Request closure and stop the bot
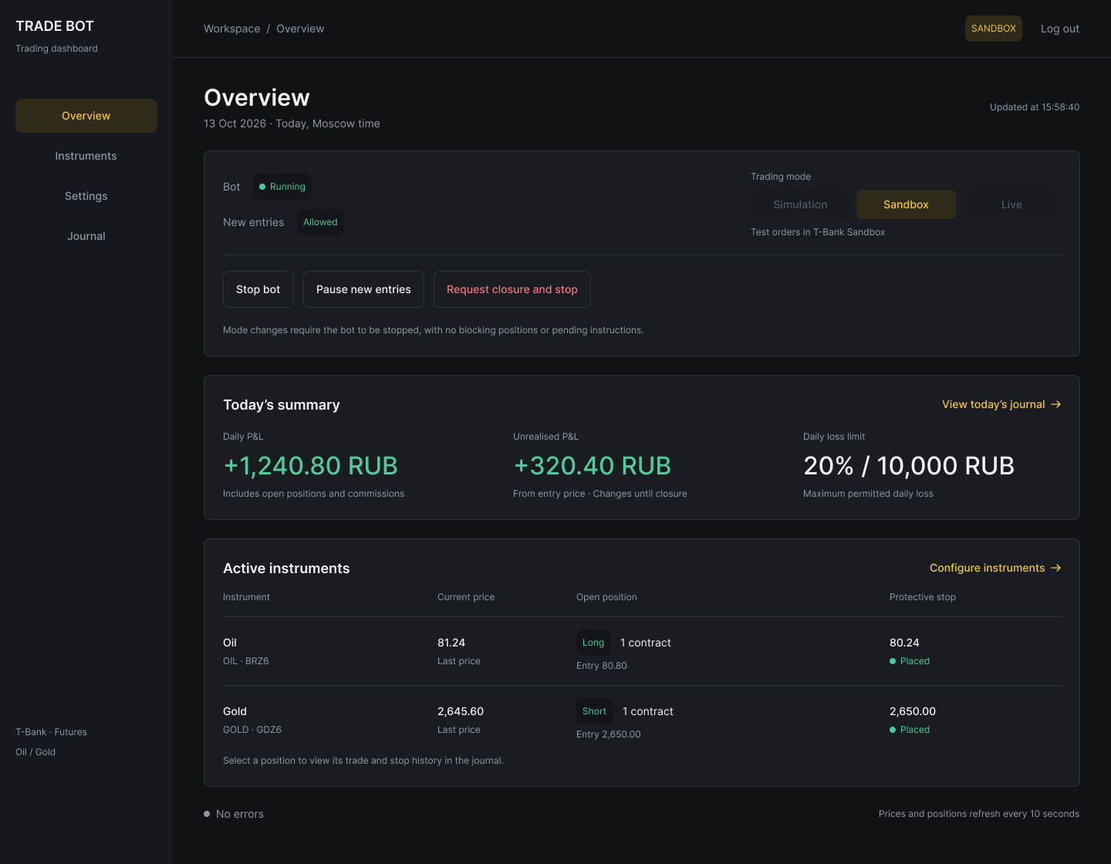This screenshot has height=864, width=1111. (x=512, y=289)
